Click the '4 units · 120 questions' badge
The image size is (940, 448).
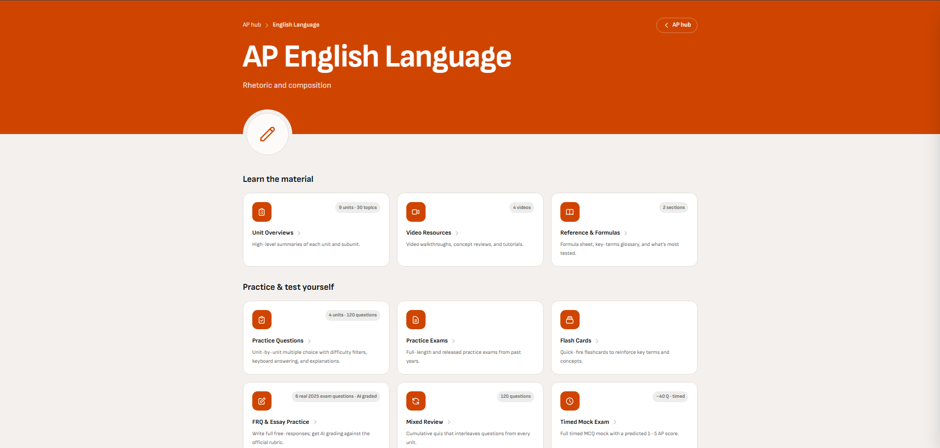coord(352,315)
